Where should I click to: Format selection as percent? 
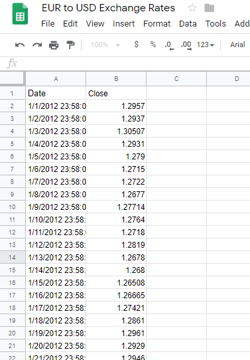click(x=153, y=45)
